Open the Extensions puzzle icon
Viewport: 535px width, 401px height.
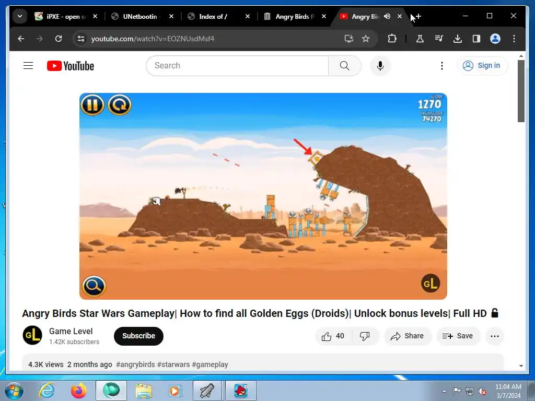coord(392,39)
